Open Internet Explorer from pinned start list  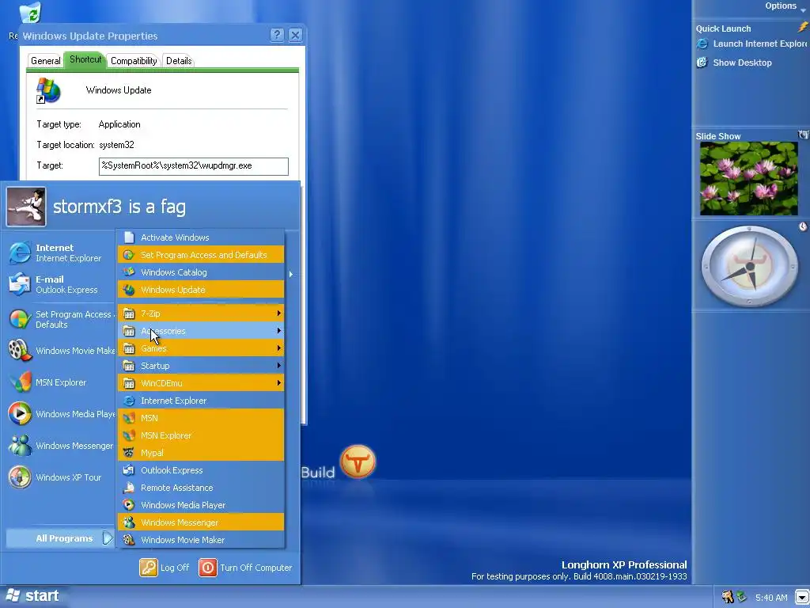tap(60, 253)
